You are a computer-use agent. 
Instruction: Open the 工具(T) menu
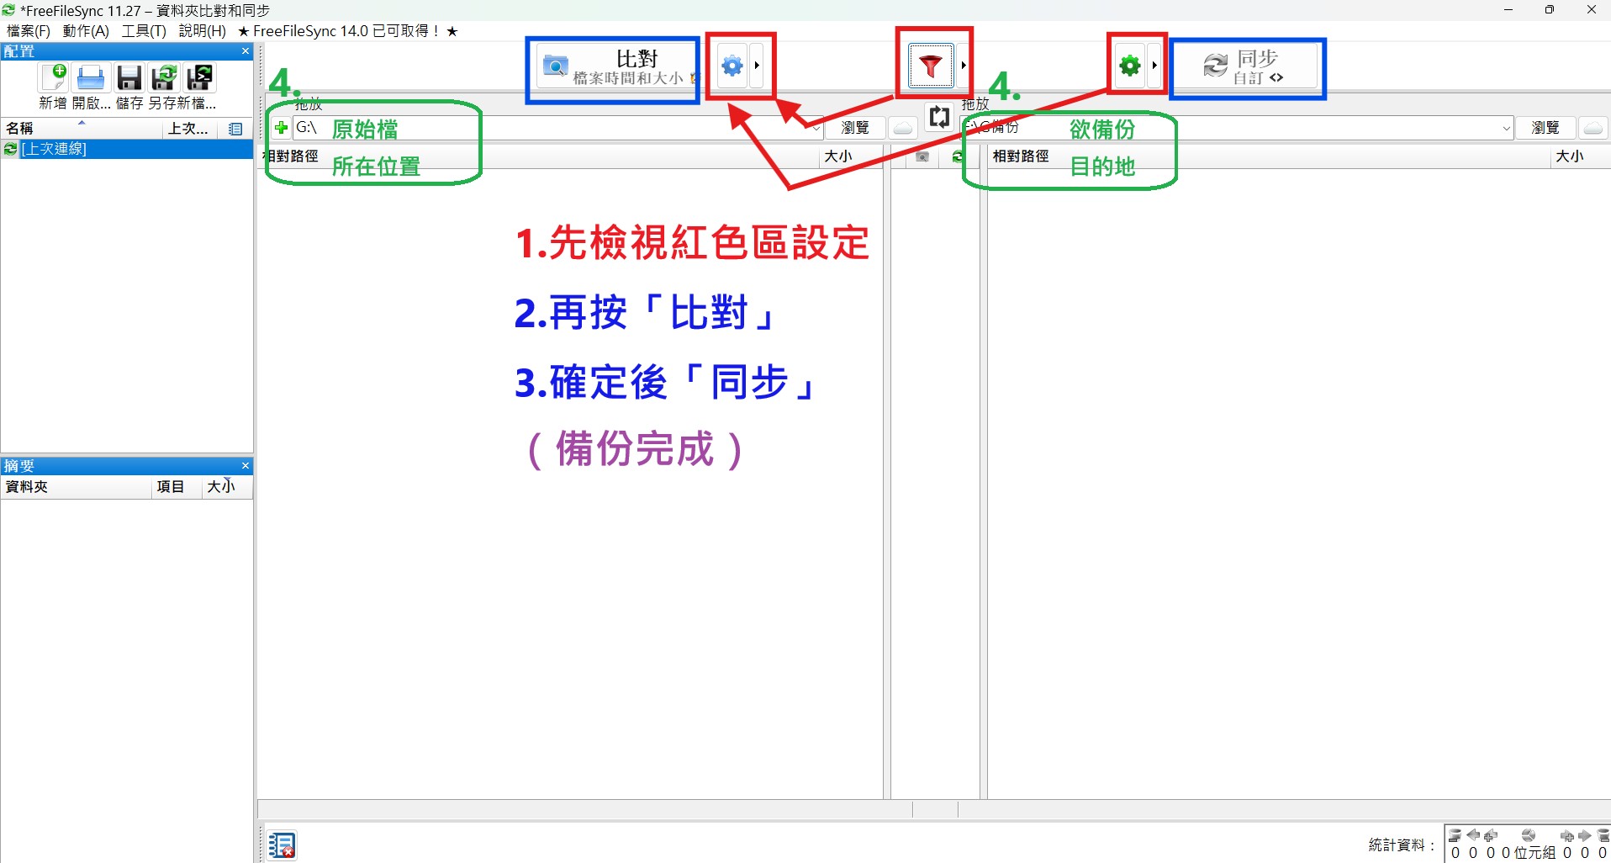pyautogui.click(x=144, y=31)
